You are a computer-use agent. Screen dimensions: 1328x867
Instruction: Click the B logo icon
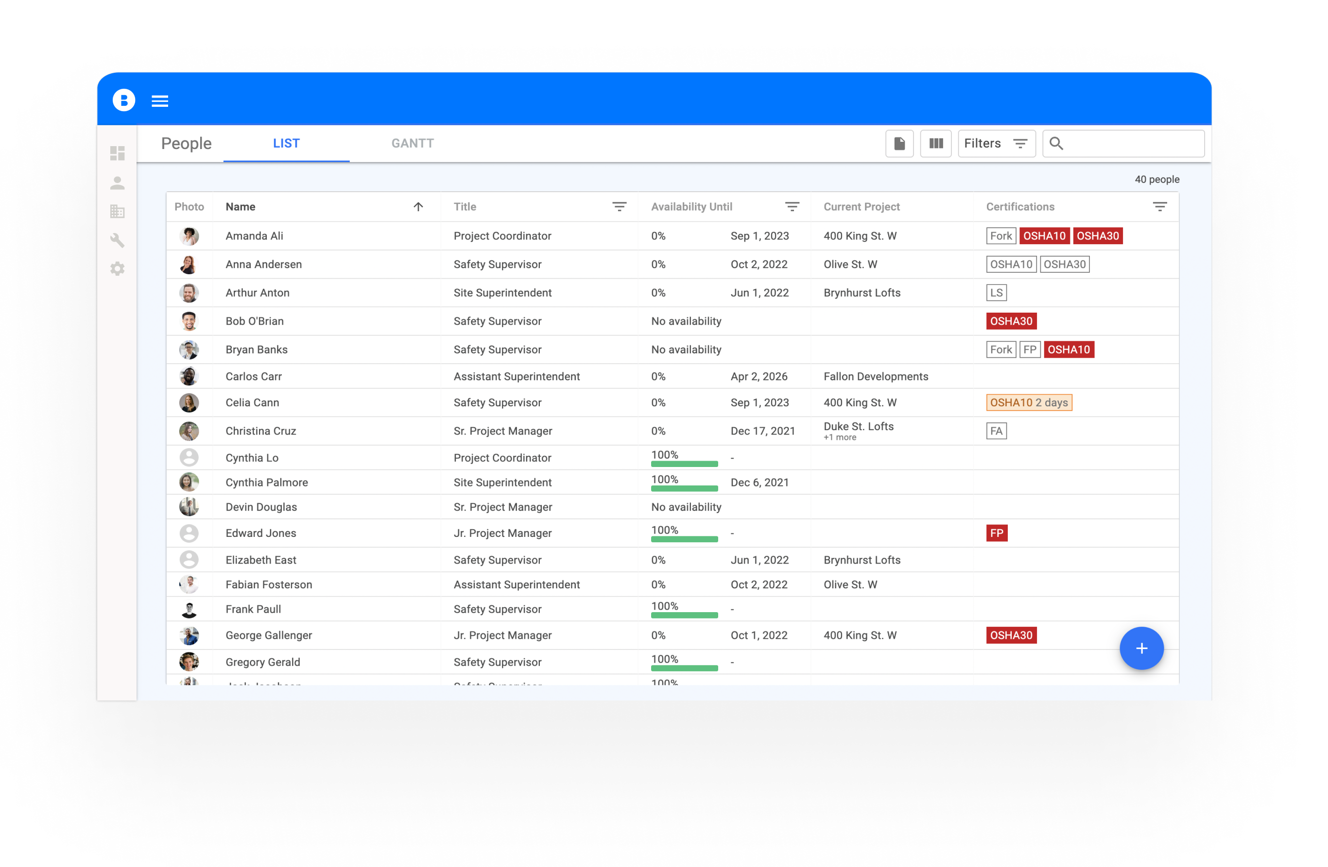(x=124, y=100)
